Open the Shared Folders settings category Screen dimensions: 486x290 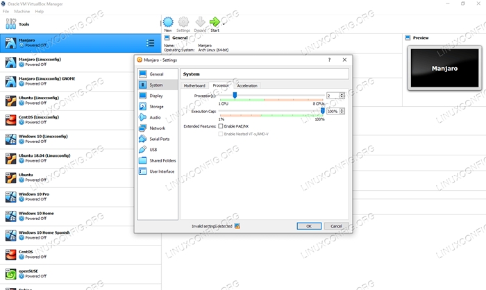[158, 160]
